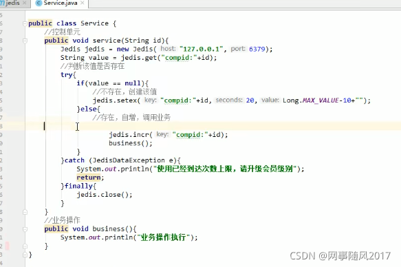
Task: Click the 'new Jedis(' constructor call
Action: (137, 49)
